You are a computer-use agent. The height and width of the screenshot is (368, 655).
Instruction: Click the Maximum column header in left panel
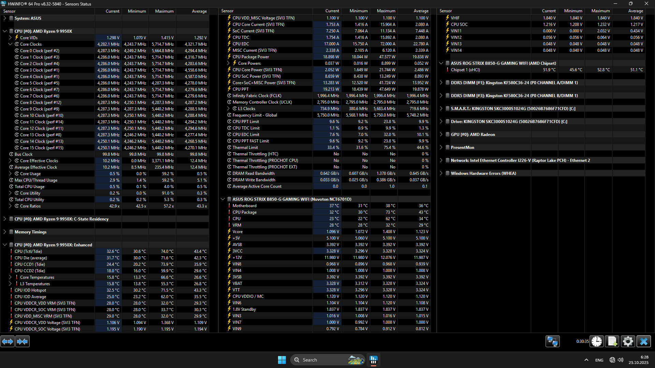164,11
